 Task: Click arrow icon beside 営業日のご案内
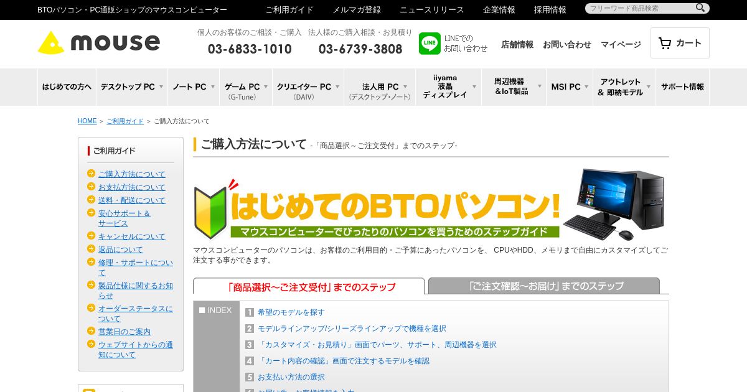point(92,331)
